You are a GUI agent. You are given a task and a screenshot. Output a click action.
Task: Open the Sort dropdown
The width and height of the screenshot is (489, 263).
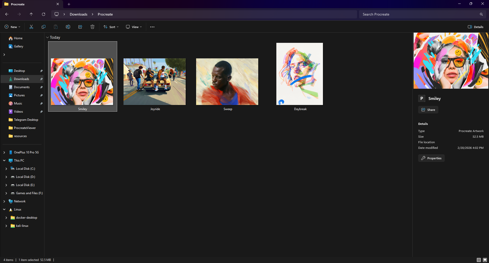pos(111,27)
